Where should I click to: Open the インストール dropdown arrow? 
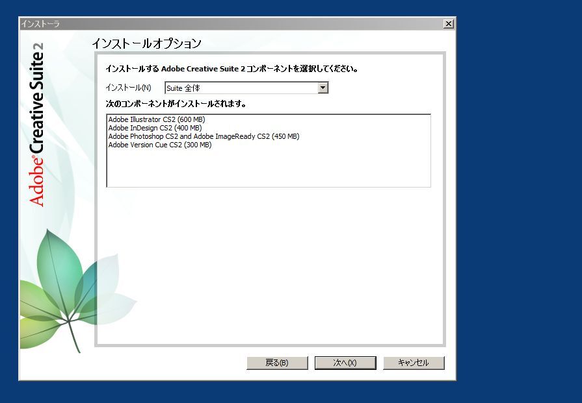pyautogui.click(x=323, y=88)
